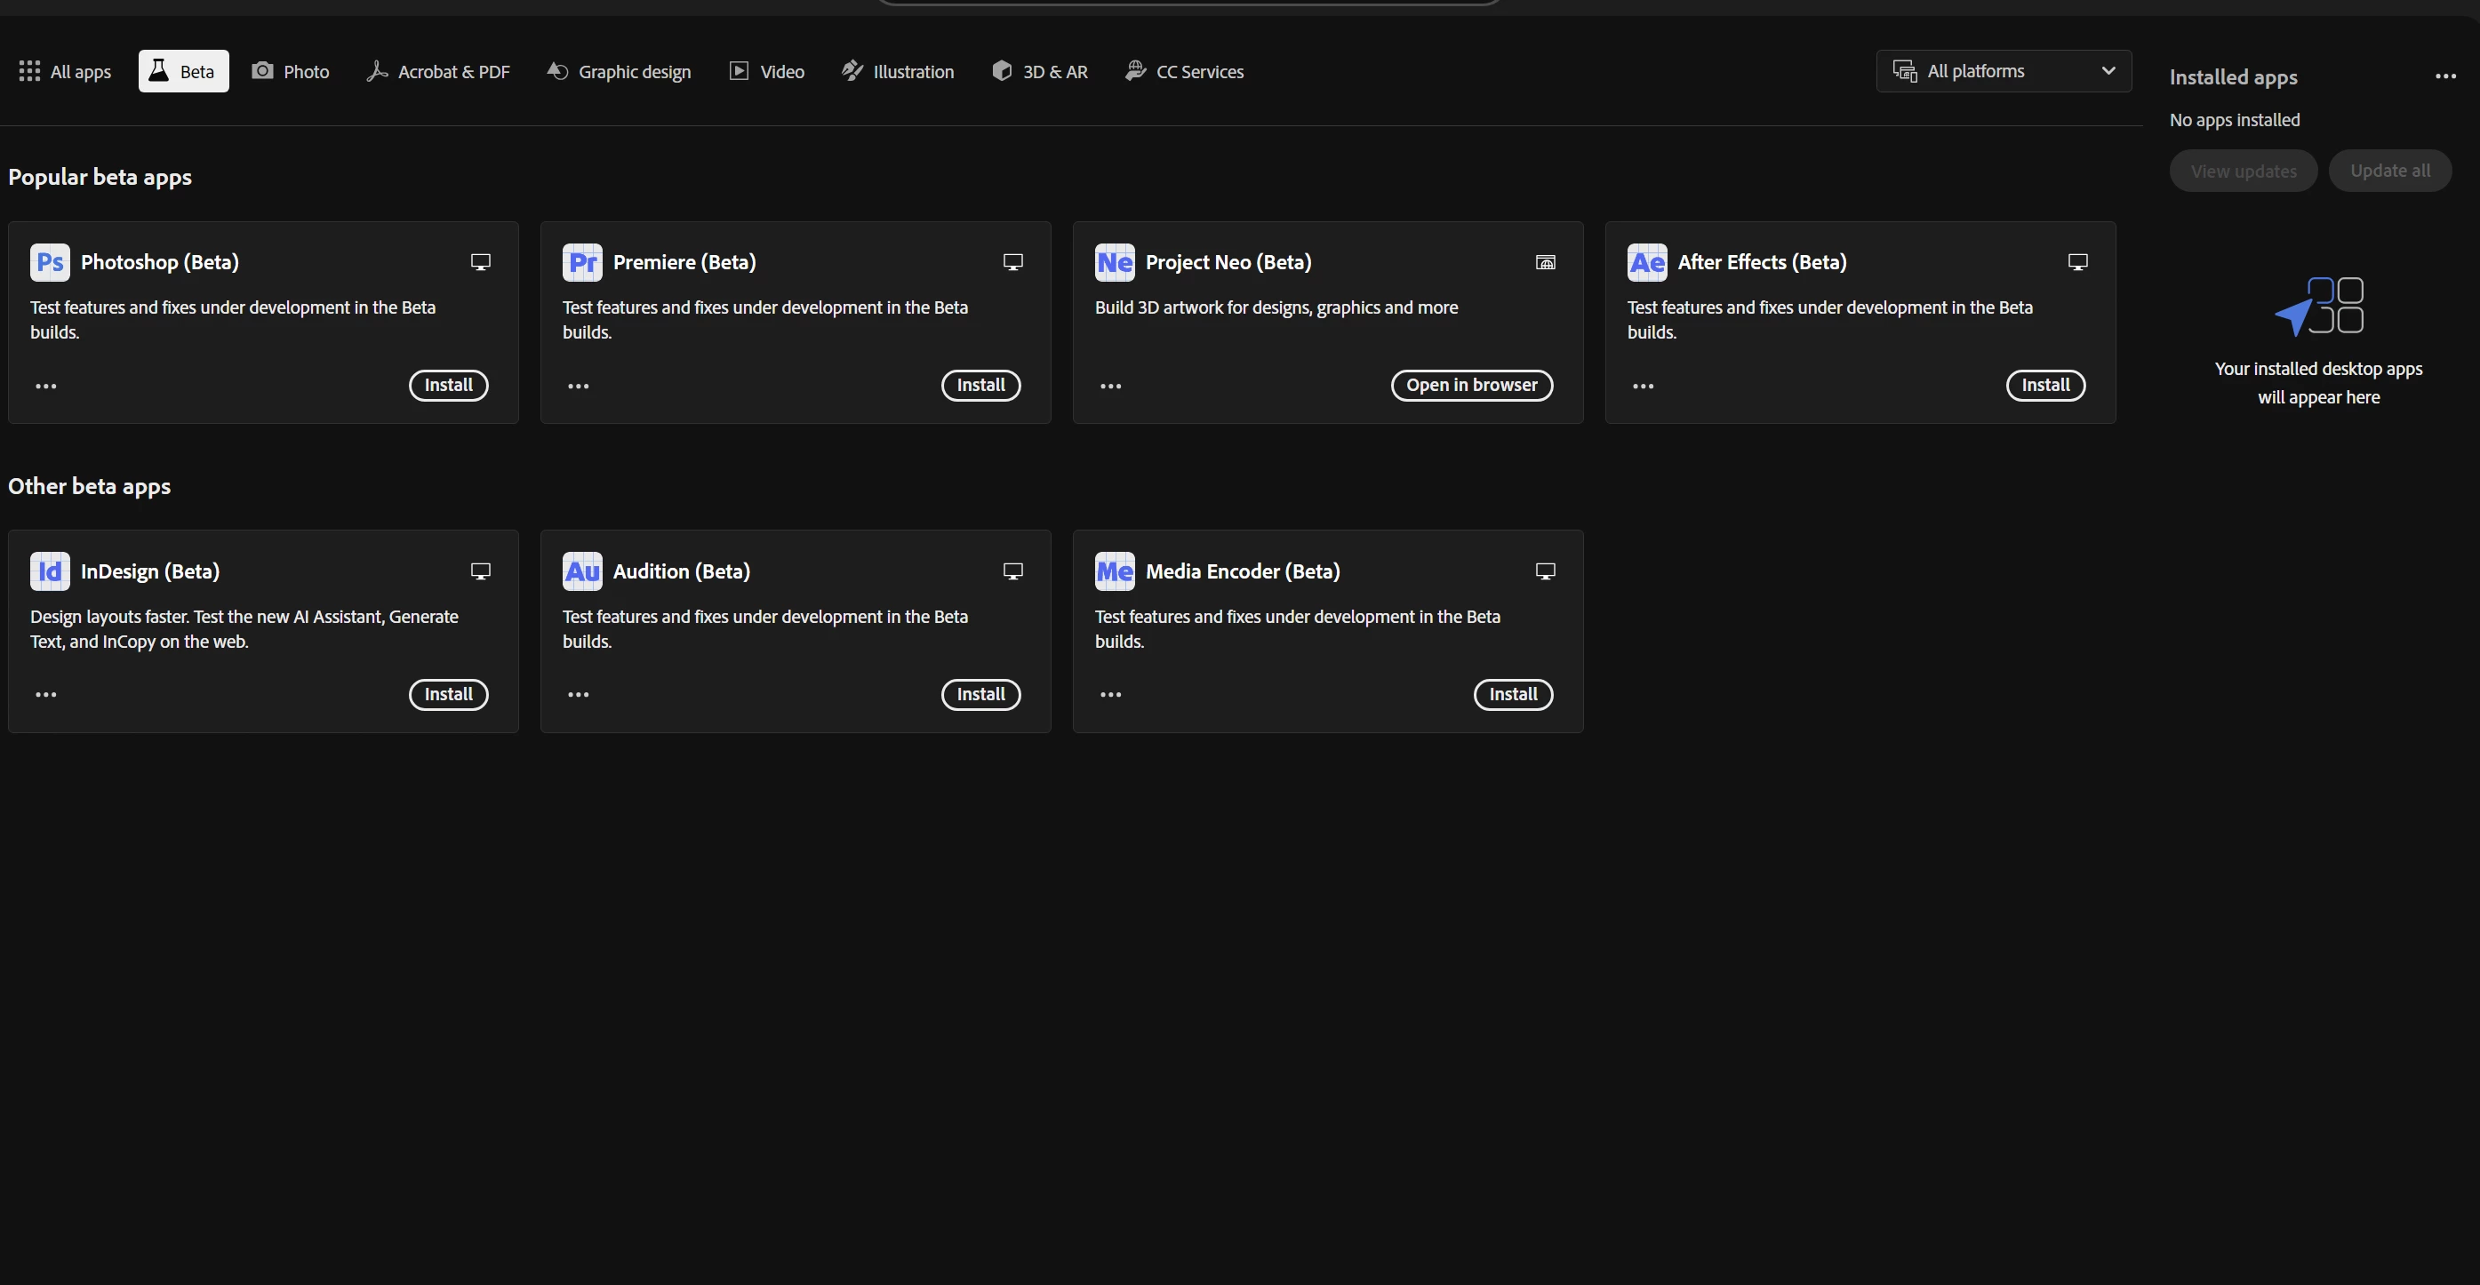Open the Installed apps more options menu
Screen dimensions: 2480x1285
pos(2445,76)
